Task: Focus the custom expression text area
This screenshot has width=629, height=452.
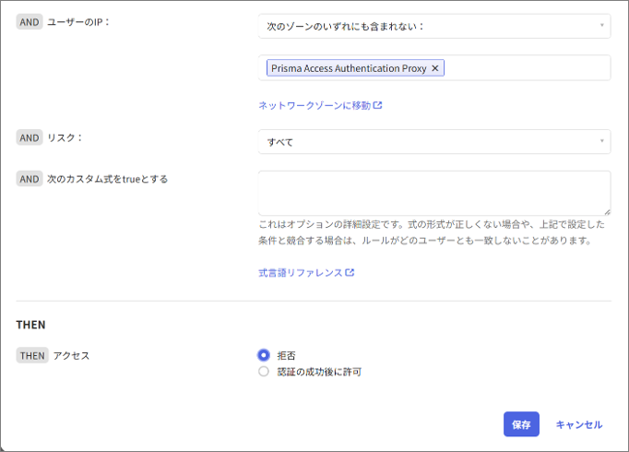Action: point(433,193)
